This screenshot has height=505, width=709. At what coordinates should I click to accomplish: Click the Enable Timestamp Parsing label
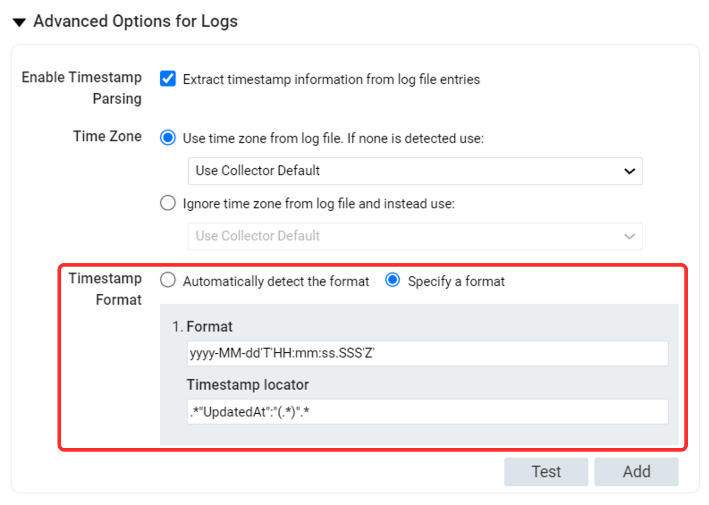point(82,88)
